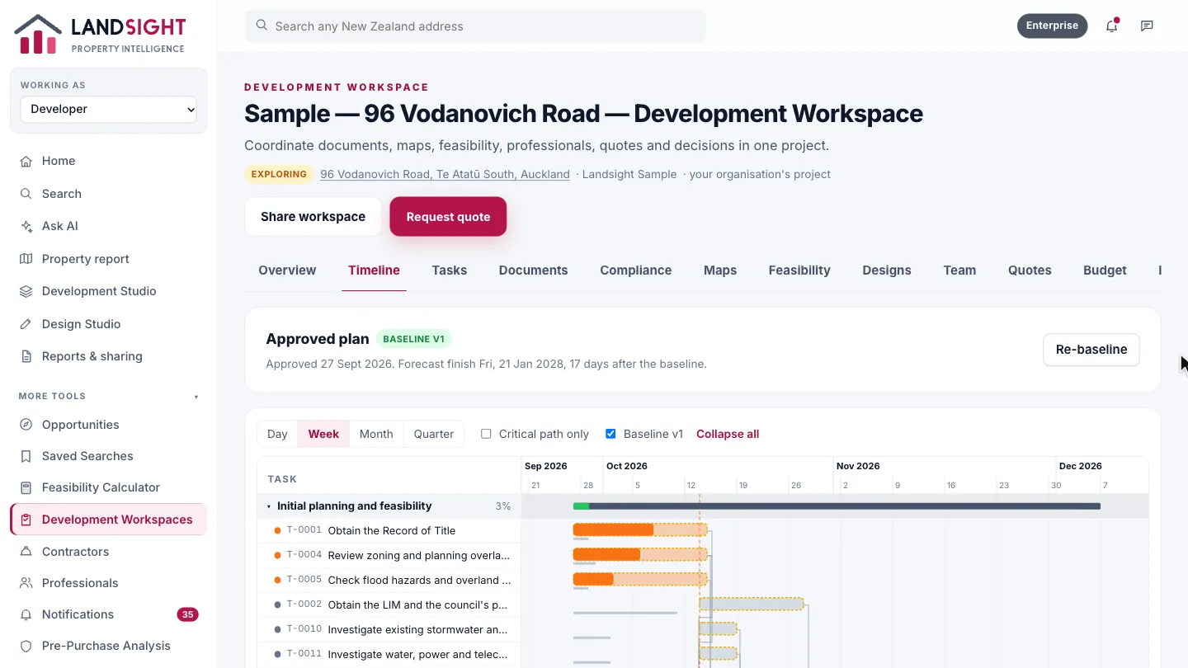Click the Landsight logo

pyautogui.click(x=100, y=35)
